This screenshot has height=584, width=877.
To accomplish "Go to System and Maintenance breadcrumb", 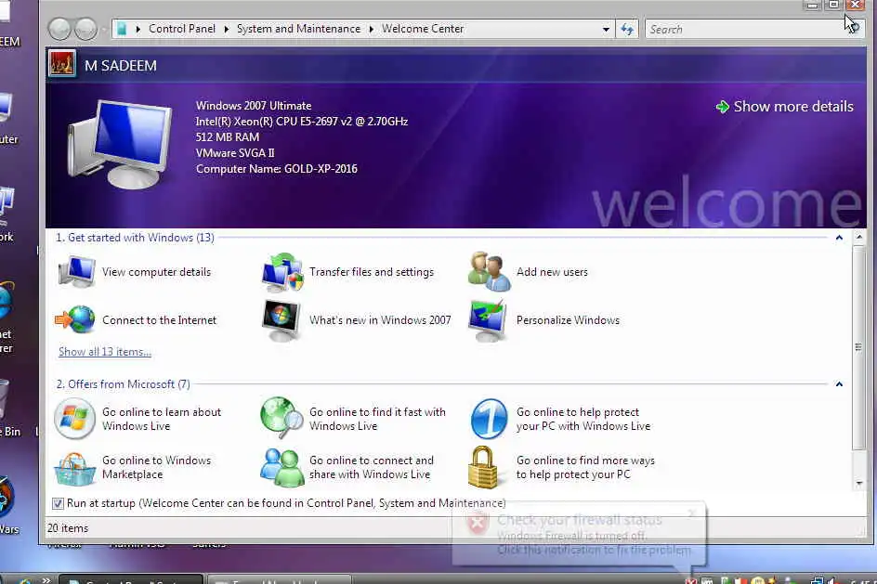I will click(298, 29).
